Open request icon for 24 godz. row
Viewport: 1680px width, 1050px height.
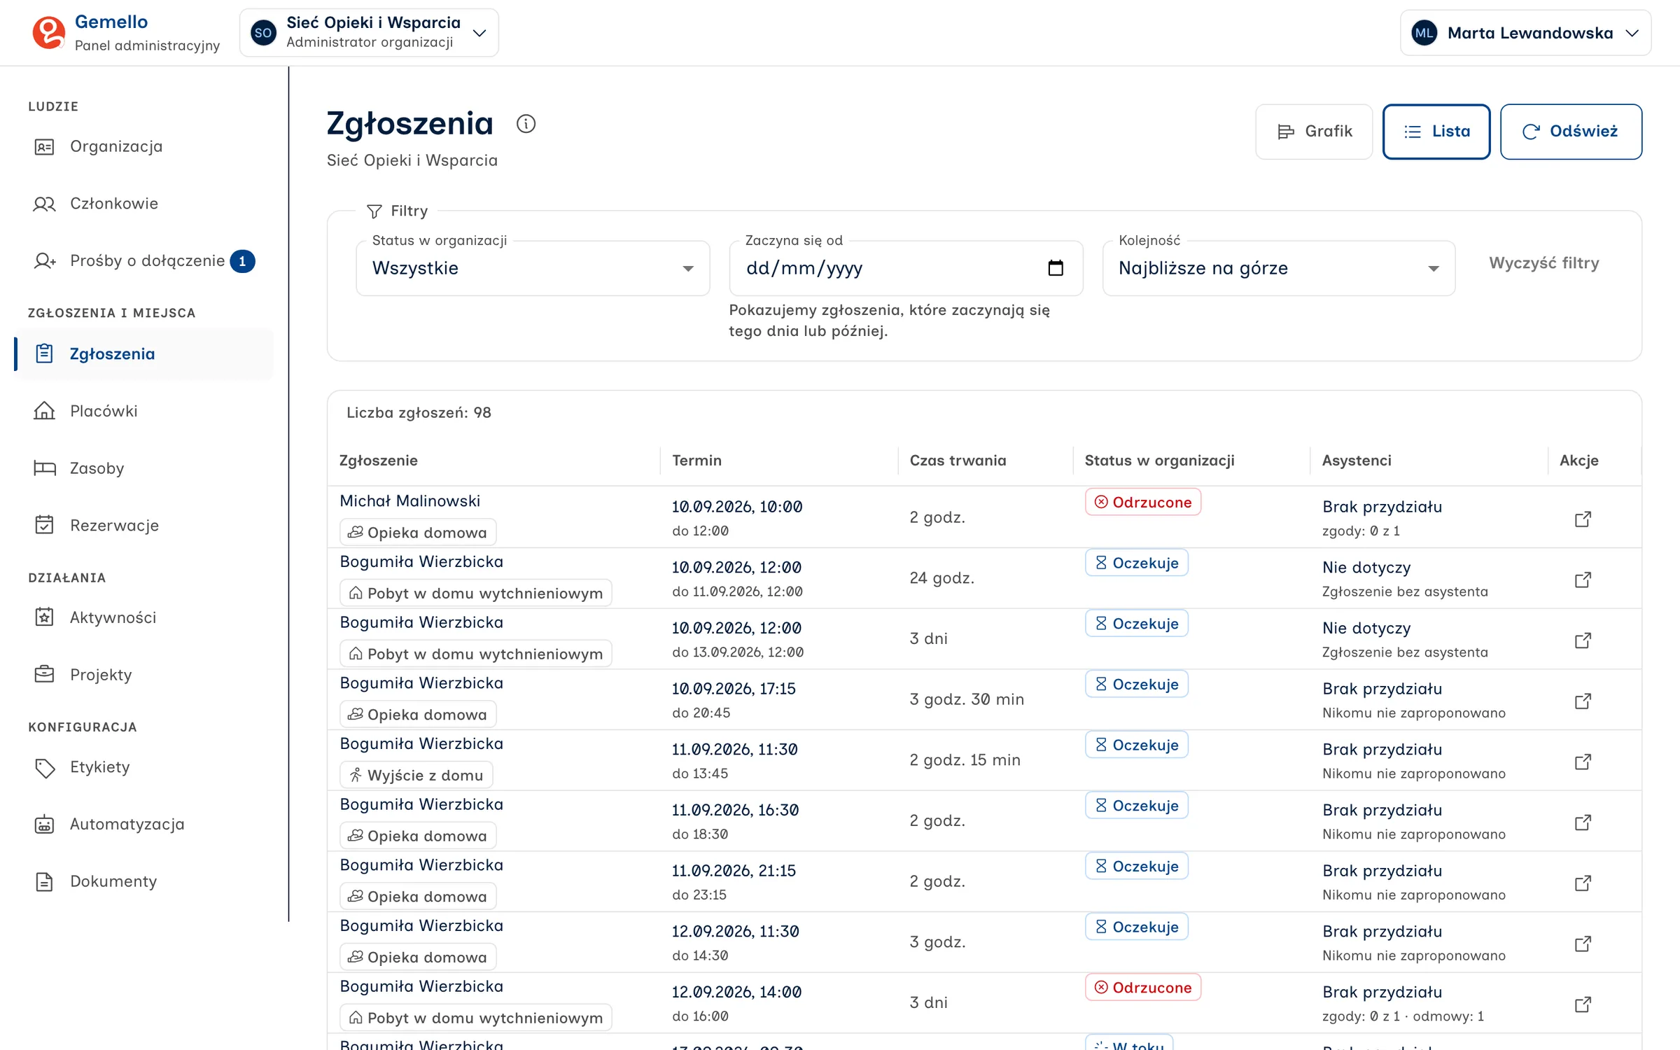click(1583, 580)
